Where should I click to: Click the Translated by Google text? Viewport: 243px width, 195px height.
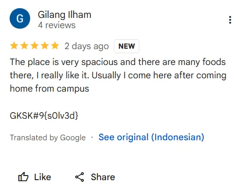coord(48,138)
